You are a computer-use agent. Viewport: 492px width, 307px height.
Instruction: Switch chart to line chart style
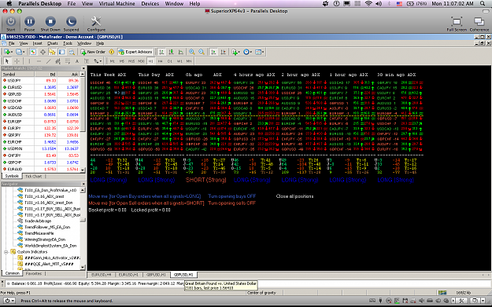pos(181,52)
